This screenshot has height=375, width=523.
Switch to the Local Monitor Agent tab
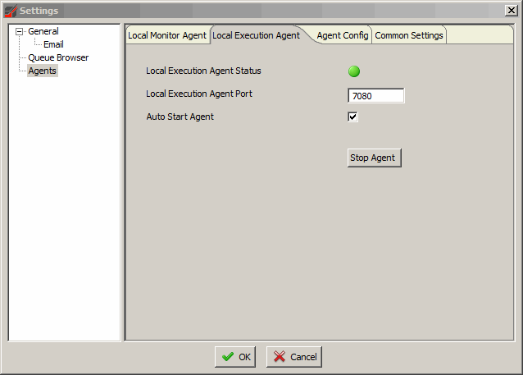coord(167,35)
